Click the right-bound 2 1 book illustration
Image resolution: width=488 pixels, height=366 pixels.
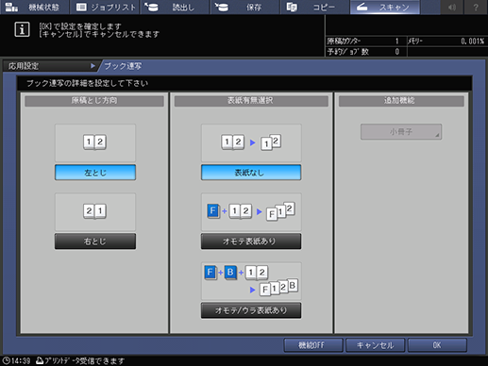click(x=95, y=211)
